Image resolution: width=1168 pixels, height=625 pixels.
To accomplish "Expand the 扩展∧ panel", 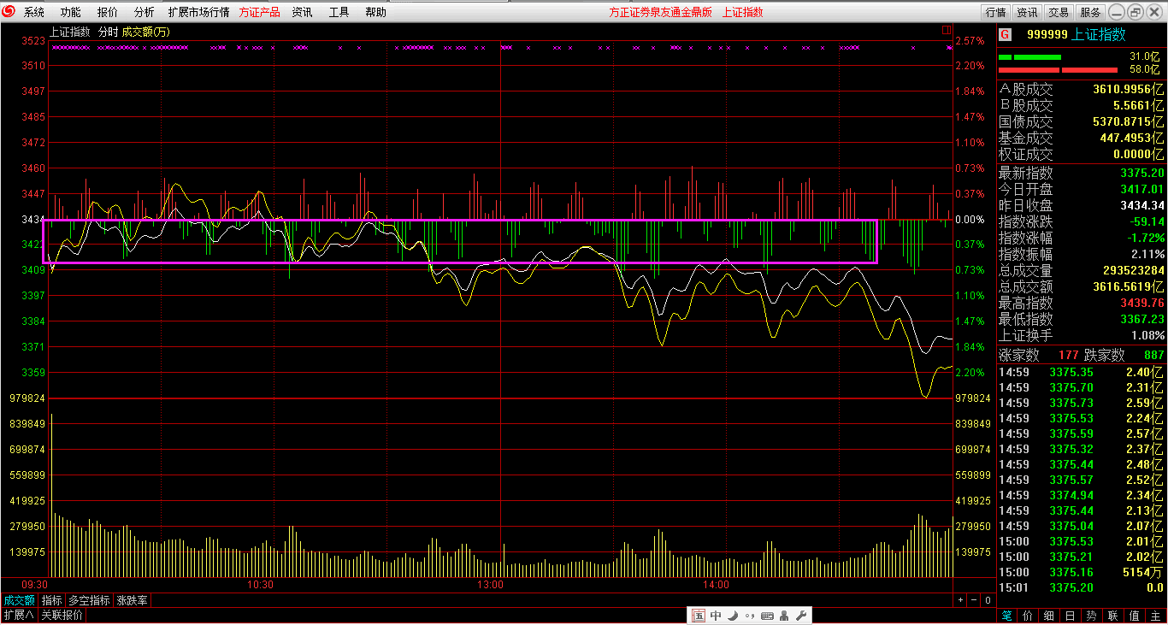I will tap(18, 616).
